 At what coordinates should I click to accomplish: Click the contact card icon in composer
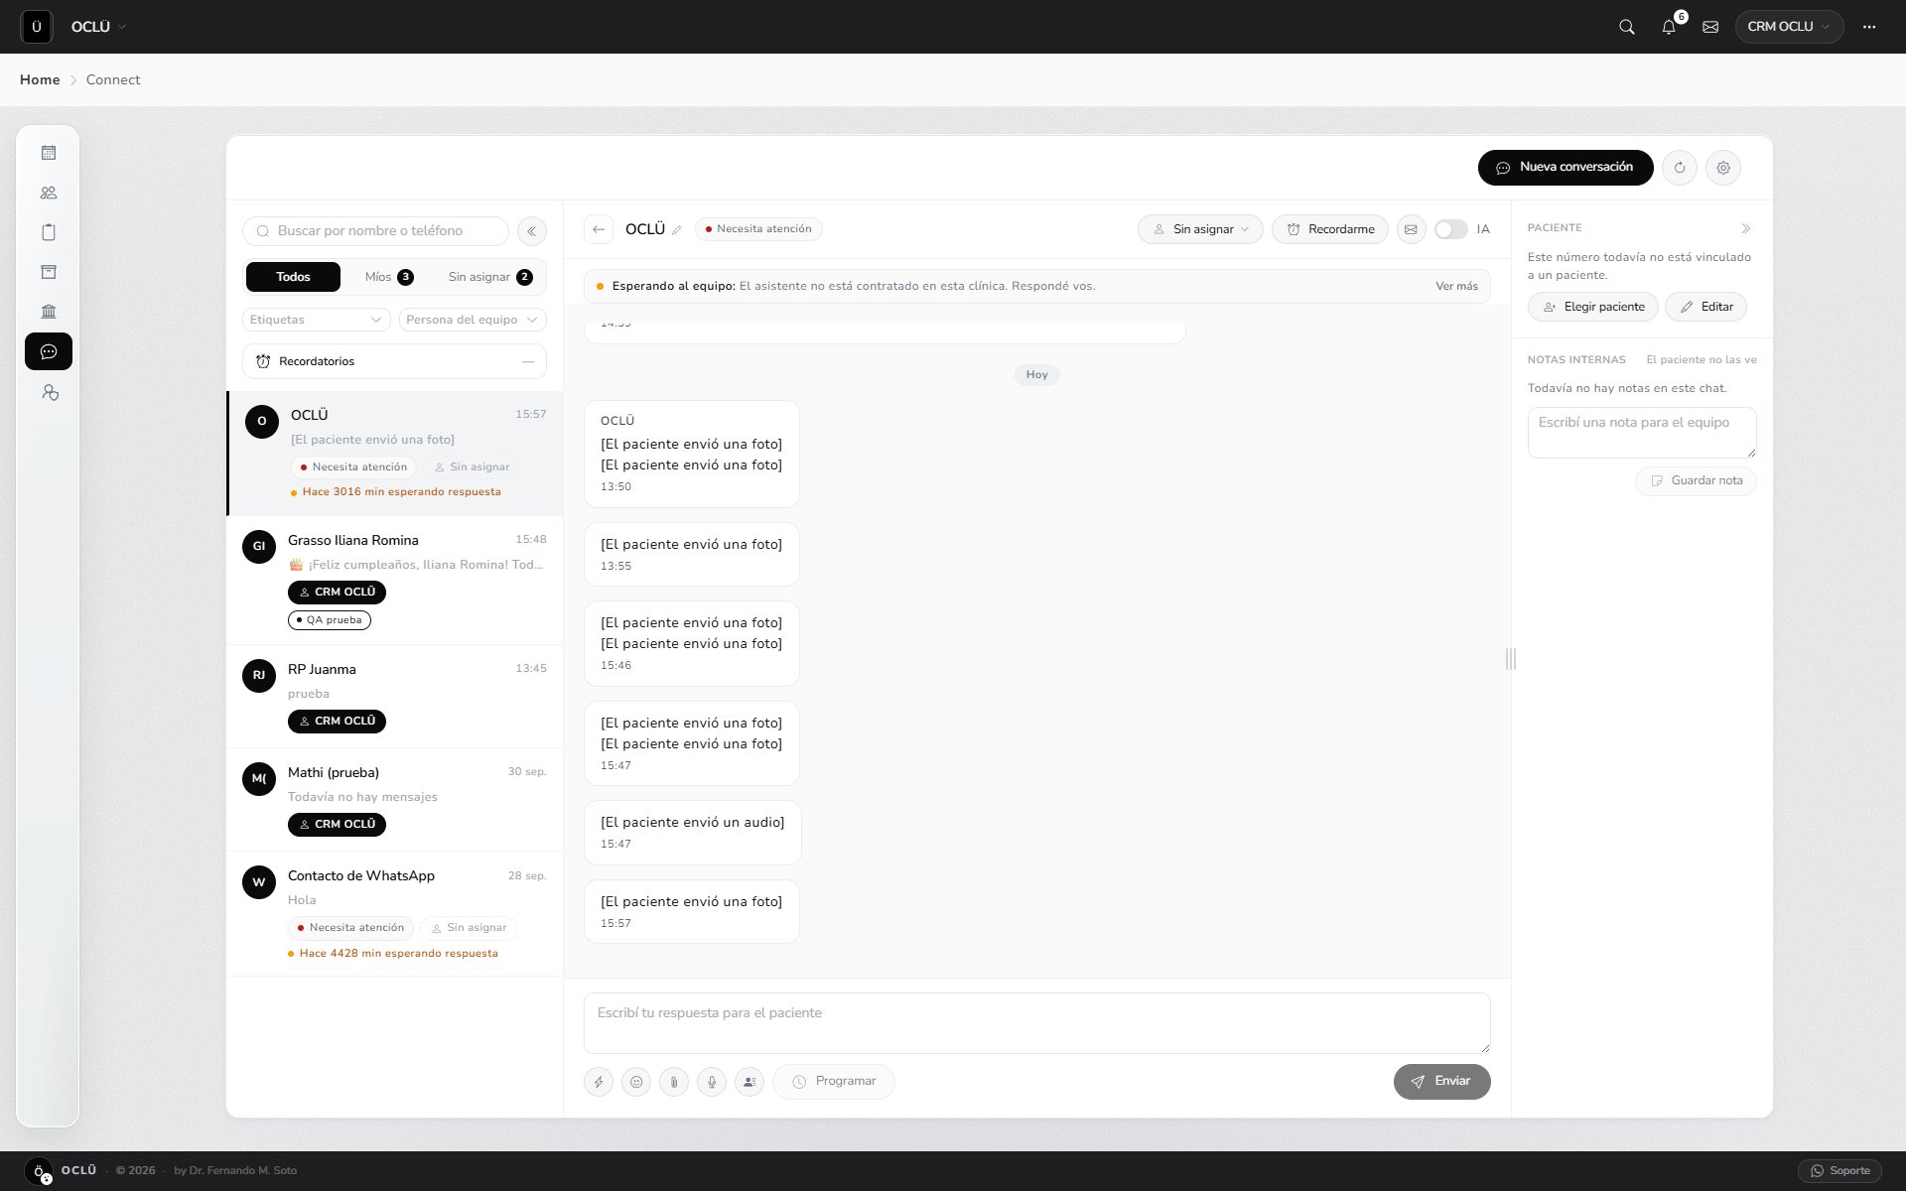749,1082
